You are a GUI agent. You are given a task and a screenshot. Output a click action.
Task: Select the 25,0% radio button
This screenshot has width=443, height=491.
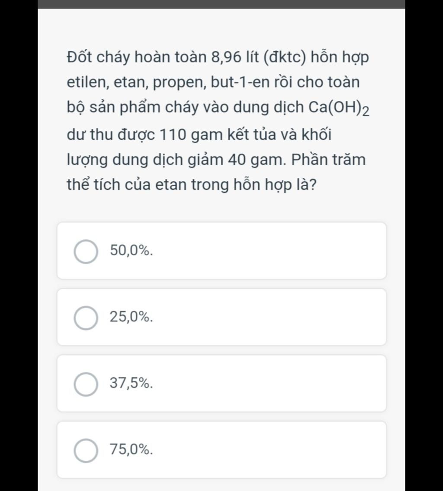pyautogui.click(x=86, y=318)
